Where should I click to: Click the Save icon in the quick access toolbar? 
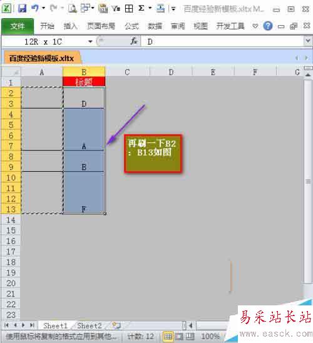[x=22, y=9]
